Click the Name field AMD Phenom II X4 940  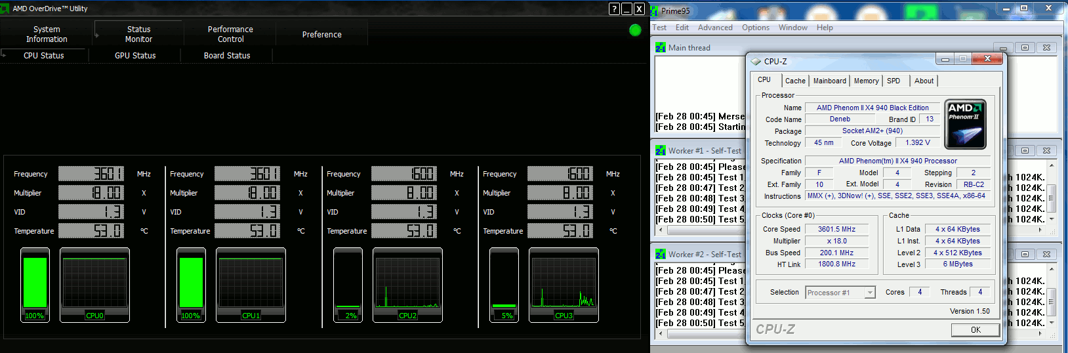coord(873,108)
